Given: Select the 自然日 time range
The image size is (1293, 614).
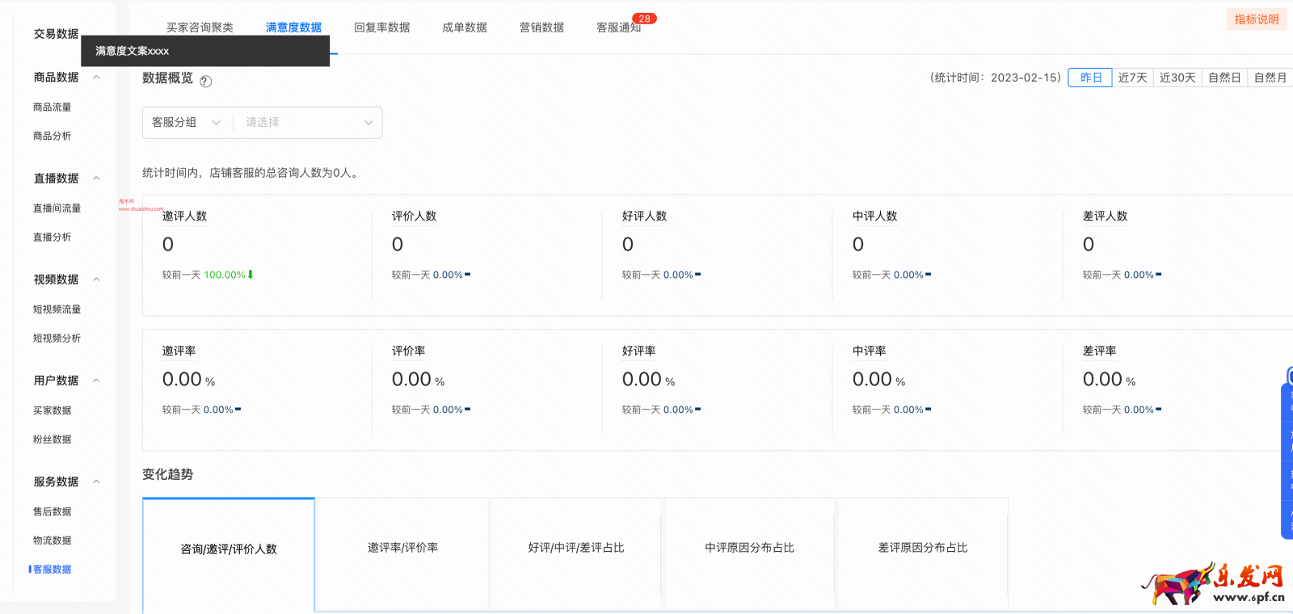Looking at the screenshot, I should [x=1224, y=78].
